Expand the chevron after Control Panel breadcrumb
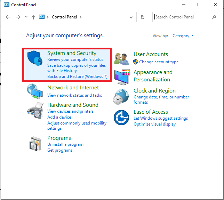The height and width of the screenshot is (200, 224). [x=81, y=17]
